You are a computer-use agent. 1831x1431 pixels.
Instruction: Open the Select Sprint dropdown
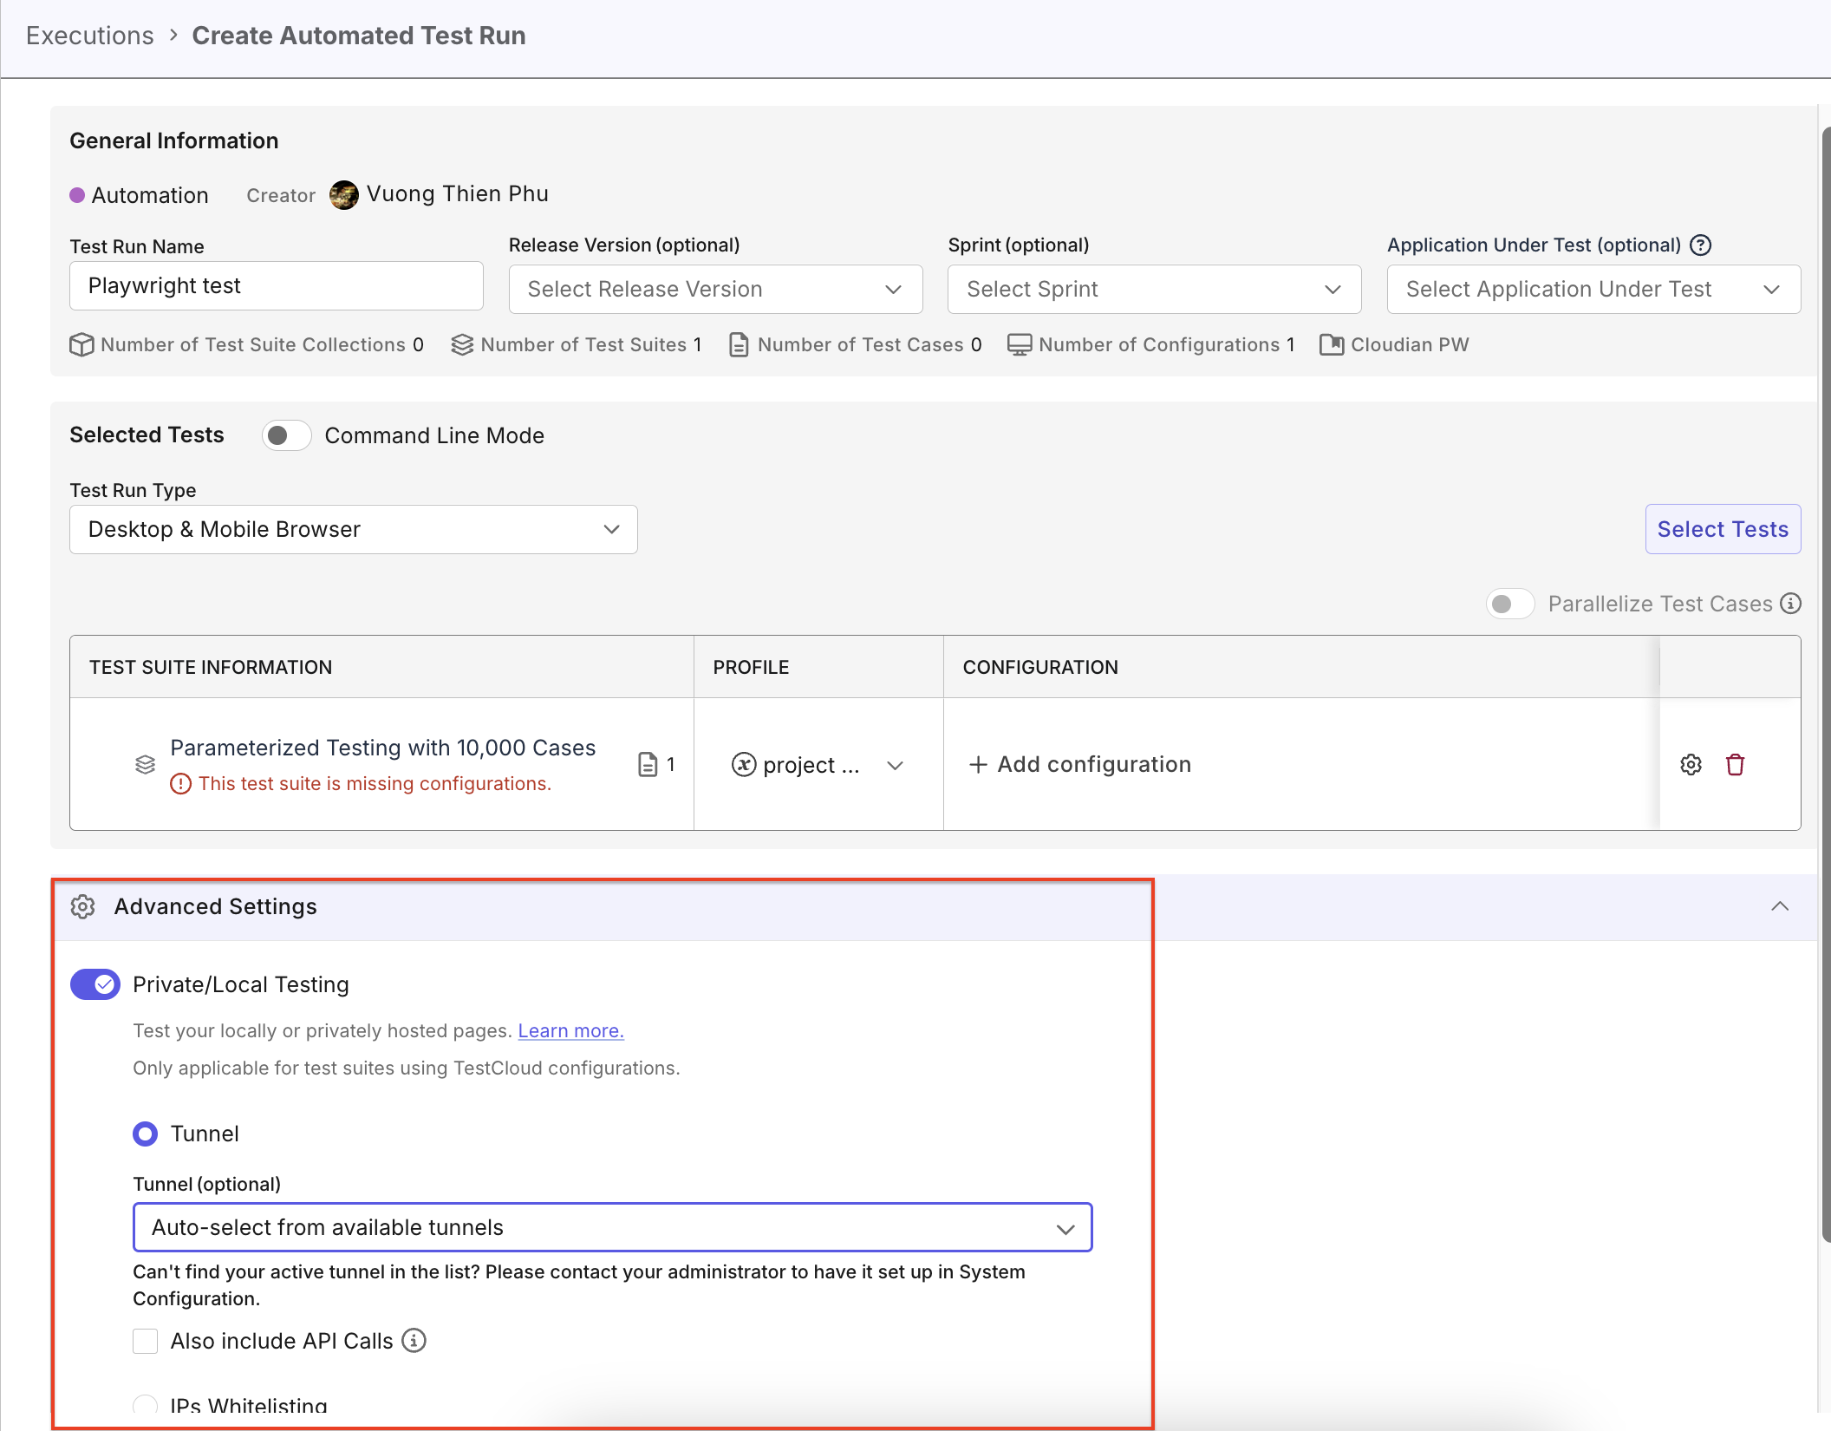click(1154, 289)
